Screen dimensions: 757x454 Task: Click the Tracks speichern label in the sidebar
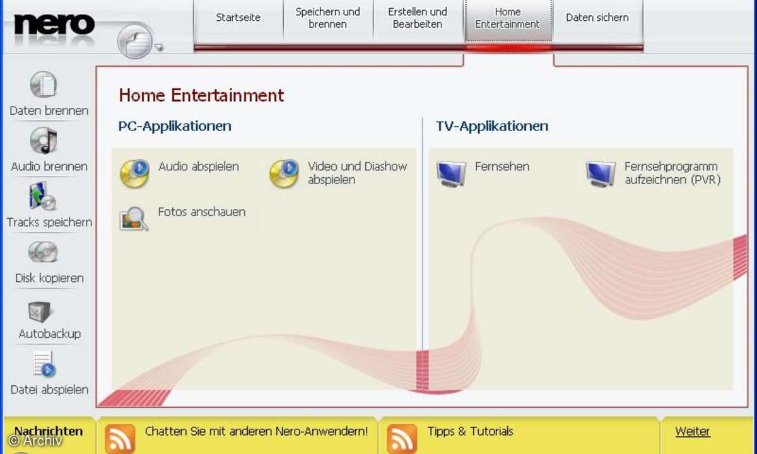point(49,222)
